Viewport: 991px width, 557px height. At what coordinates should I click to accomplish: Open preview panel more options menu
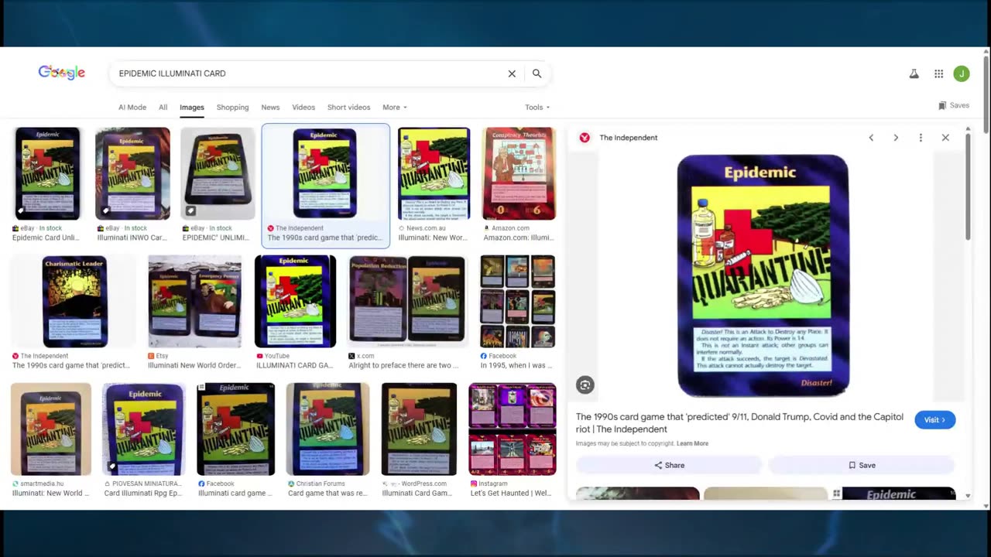point(921,138)
